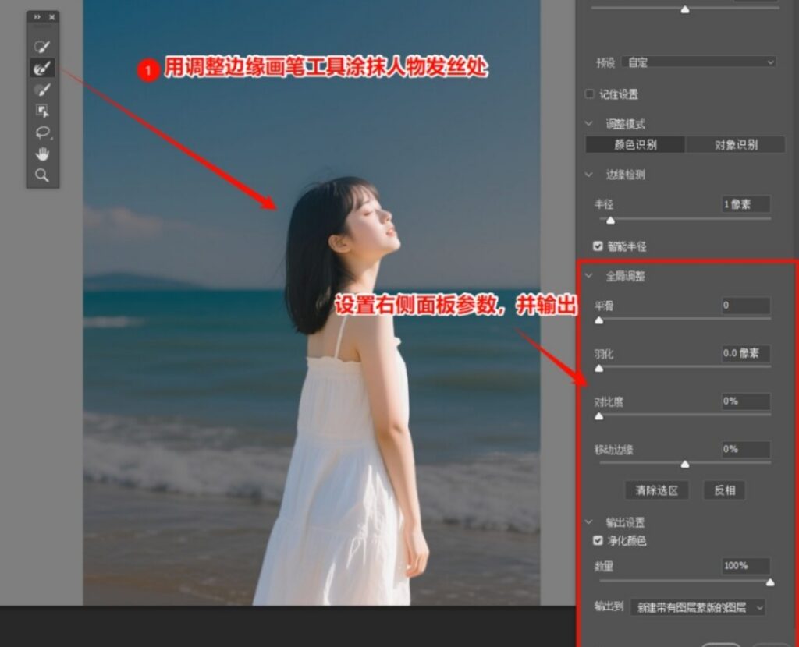Image resolution: width=799 pixels, height=647 pixels.
Task: Select the Brush tool in the toolbar
Action: point(43,90)
